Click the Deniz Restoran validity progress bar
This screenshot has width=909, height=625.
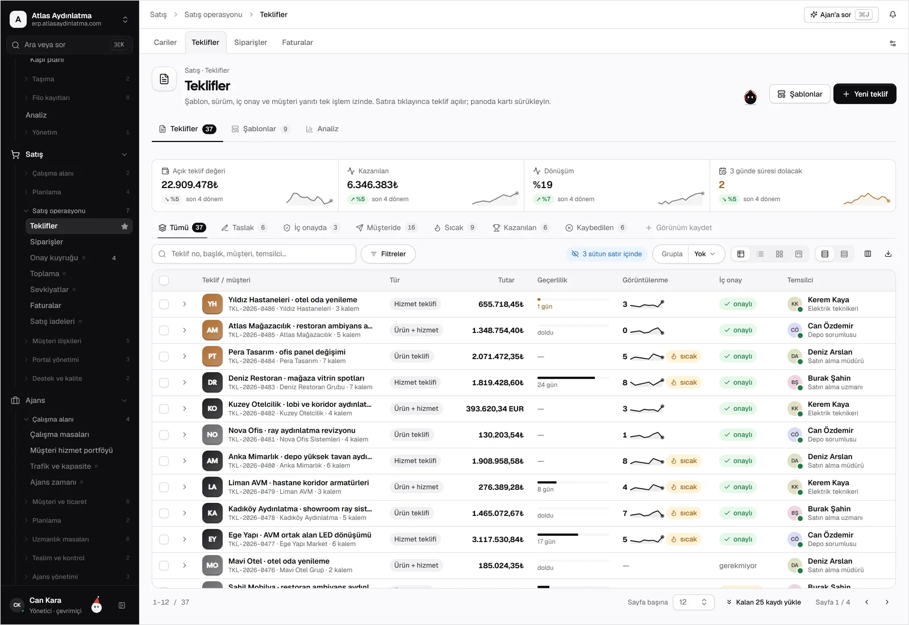[573, 378]
